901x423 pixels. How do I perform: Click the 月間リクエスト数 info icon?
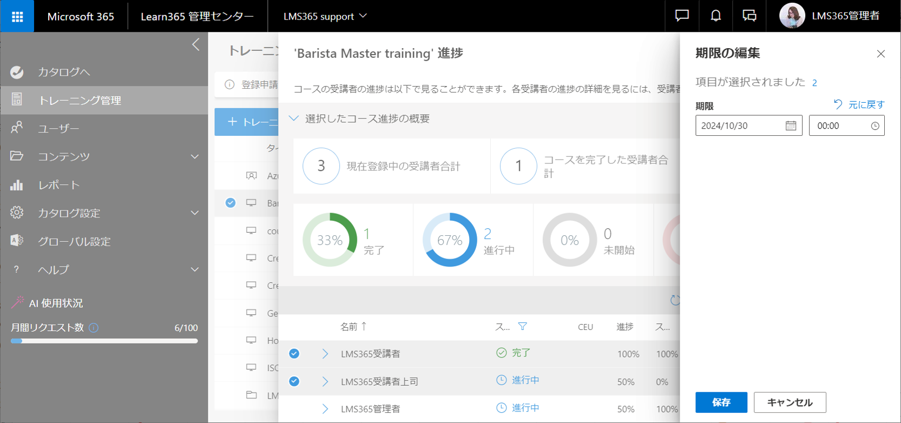94,327
